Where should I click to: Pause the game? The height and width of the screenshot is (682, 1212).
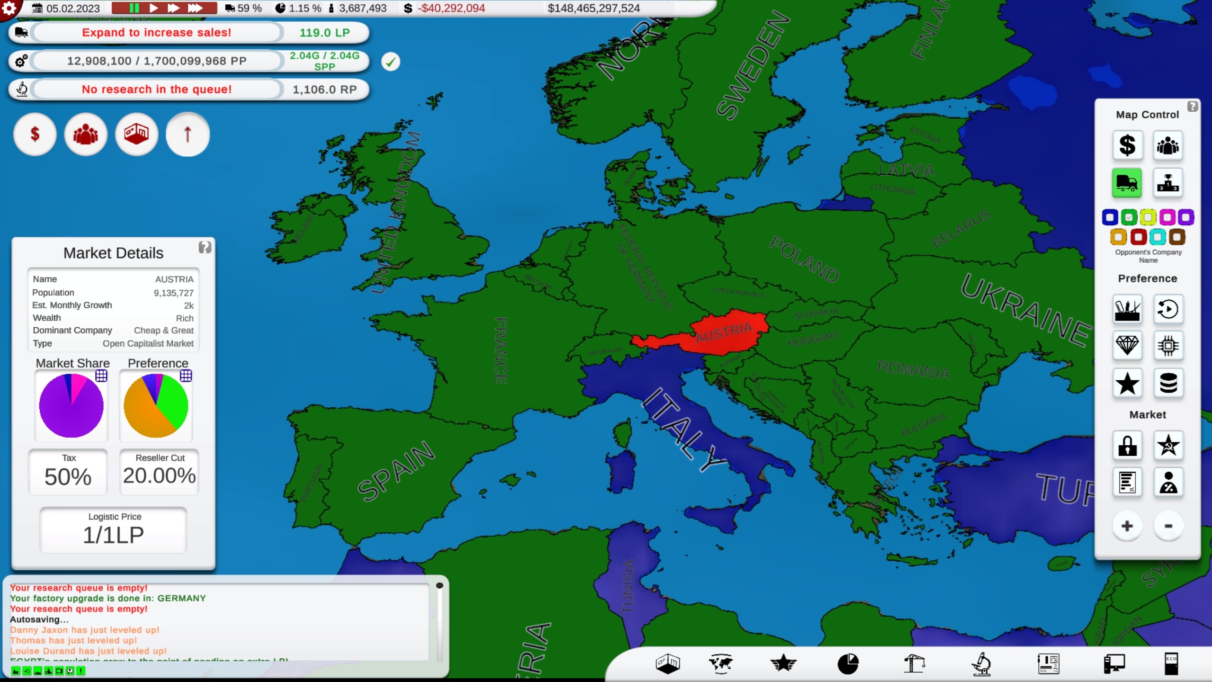(x=134, y=8)
